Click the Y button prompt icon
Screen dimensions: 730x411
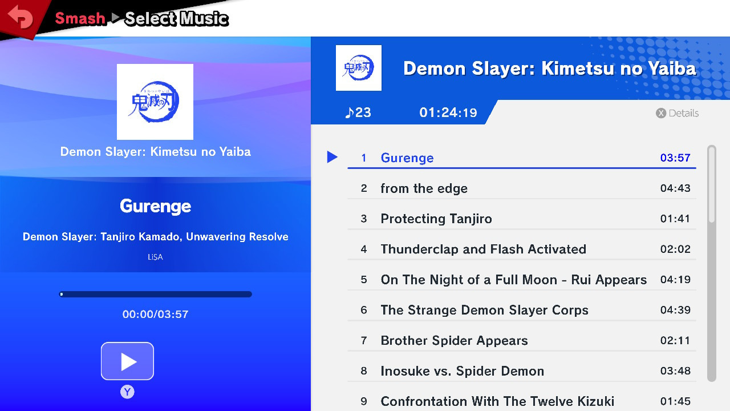coord(127,392)
